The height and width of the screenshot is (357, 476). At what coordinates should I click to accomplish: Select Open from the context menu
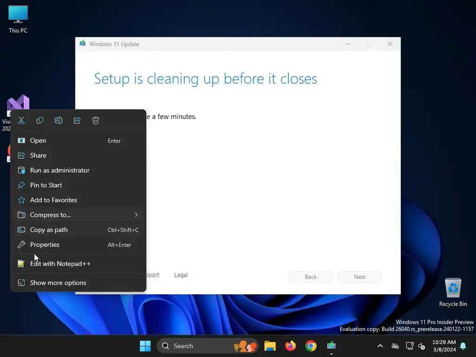pos(78,140)
